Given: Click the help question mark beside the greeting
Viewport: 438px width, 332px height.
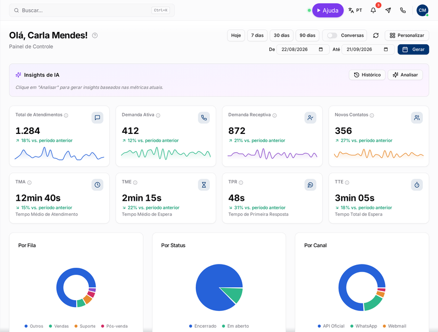Looking at the screenshot, I should (x=95, y=36).
